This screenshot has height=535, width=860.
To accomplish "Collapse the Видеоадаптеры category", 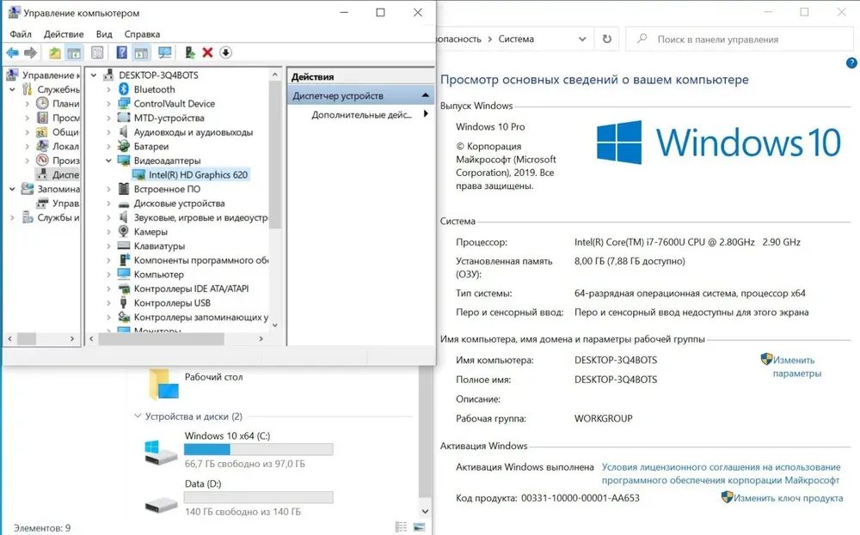I will click(108, 161).
